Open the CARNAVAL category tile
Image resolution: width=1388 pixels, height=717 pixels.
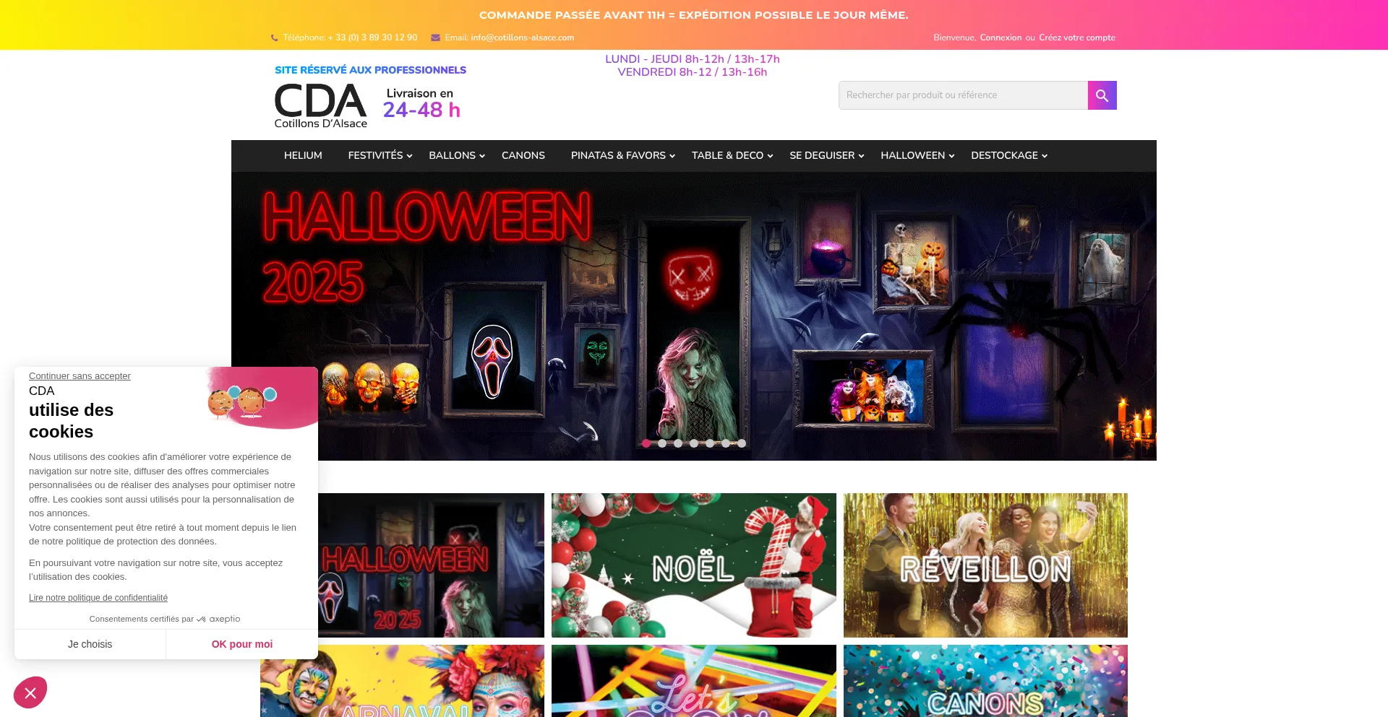402,681
